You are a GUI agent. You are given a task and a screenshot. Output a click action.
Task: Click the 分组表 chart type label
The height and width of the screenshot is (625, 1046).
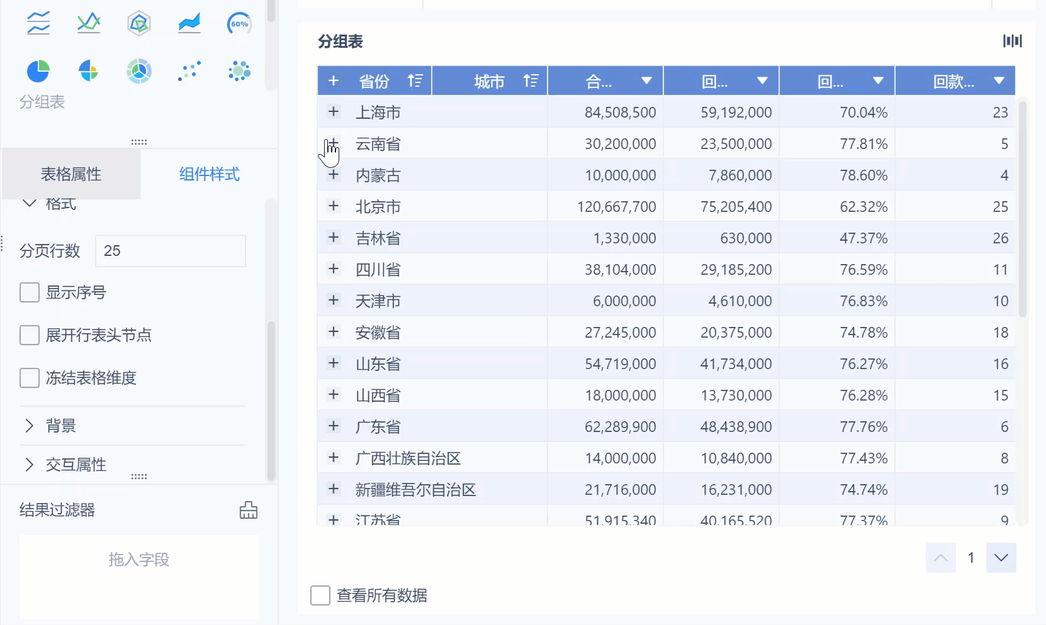pos(42,102)
